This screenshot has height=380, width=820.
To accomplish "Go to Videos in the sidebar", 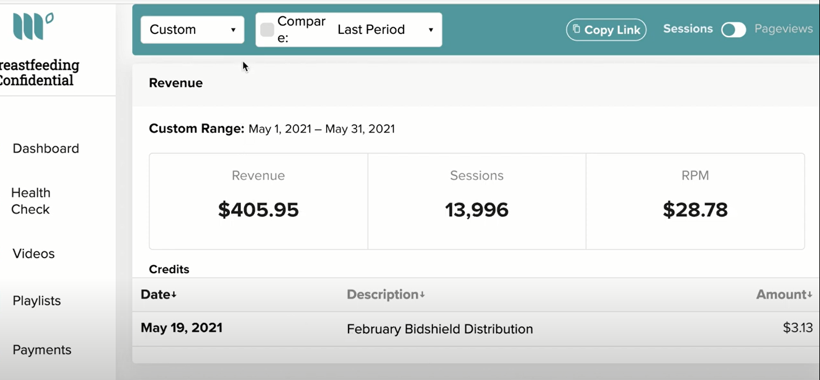I will pos(33,253).
